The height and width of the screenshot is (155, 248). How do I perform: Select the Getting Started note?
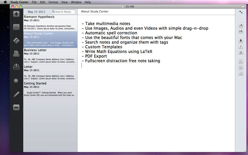click(x=50, y=90)
